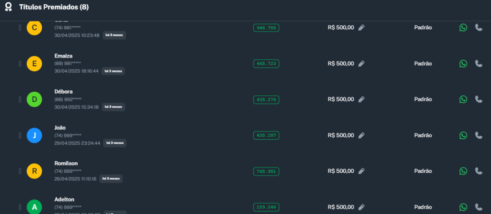Click the Títulos Premiados (8) heading
The width and height of the screenshot is (491, 214).
[54, 8]
